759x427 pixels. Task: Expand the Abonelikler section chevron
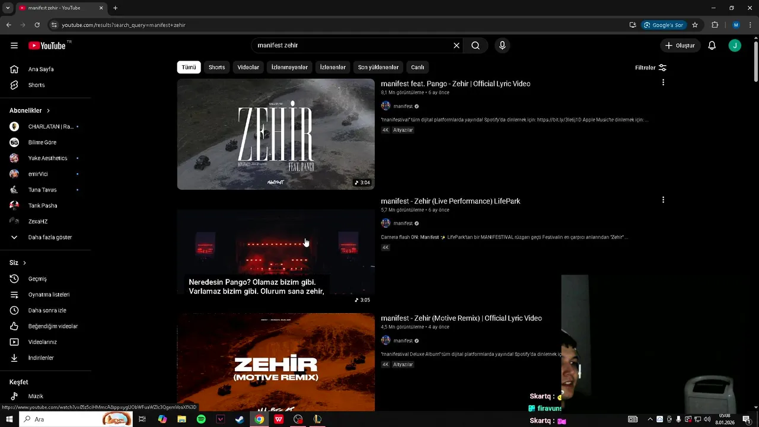point(48,111)
